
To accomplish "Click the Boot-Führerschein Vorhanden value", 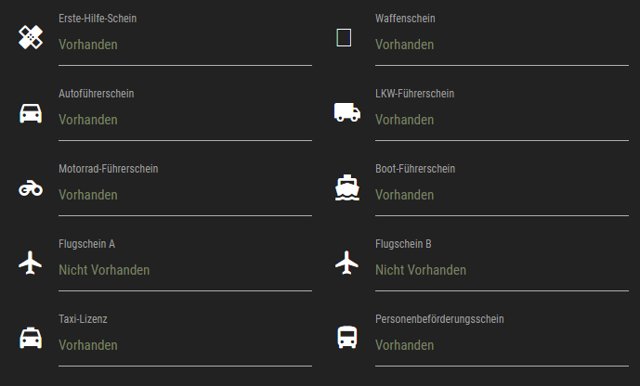I will pos(405,195).
